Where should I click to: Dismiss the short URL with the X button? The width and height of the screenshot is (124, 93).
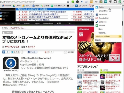point(120,36)
